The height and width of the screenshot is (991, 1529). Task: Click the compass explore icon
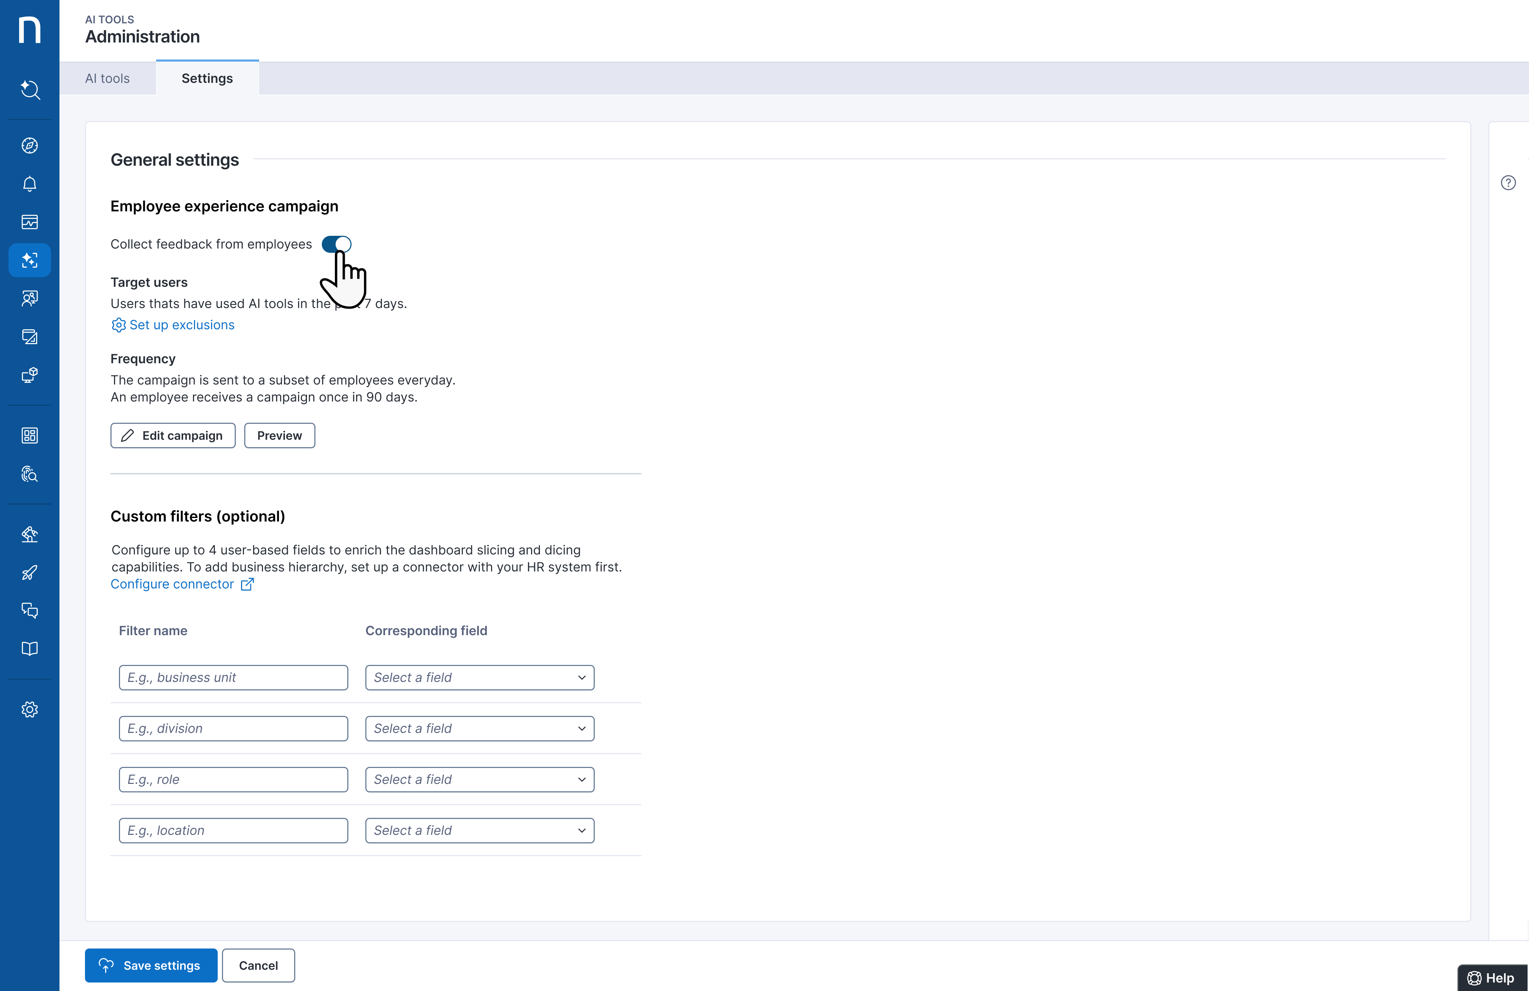pyautogui.click(x=29, y=146)
